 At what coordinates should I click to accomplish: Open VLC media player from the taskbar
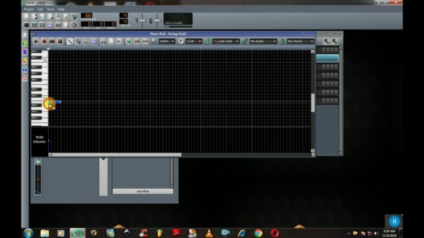(209, 233)
